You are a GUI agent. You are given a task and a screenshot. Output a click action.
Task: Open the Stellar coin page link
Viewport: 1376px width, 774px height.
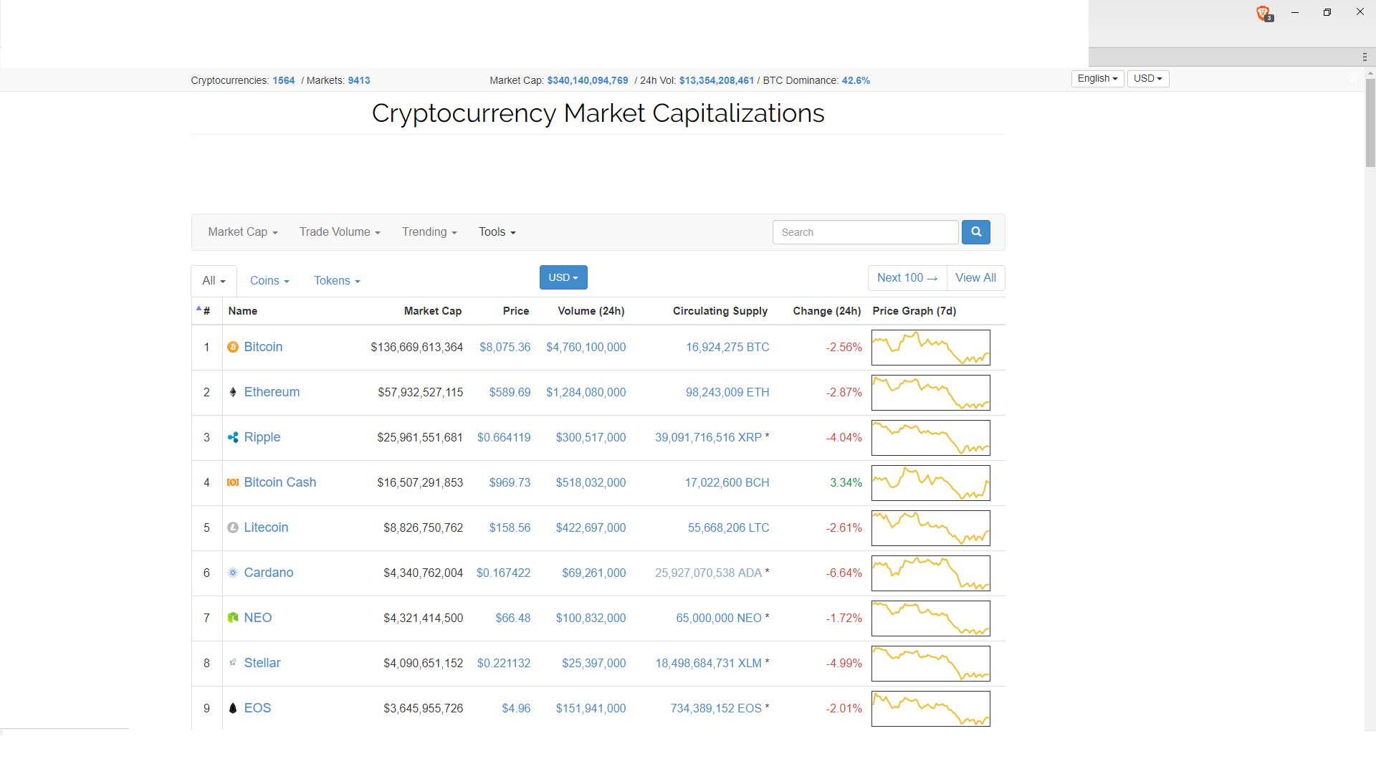tap(262, 663)
